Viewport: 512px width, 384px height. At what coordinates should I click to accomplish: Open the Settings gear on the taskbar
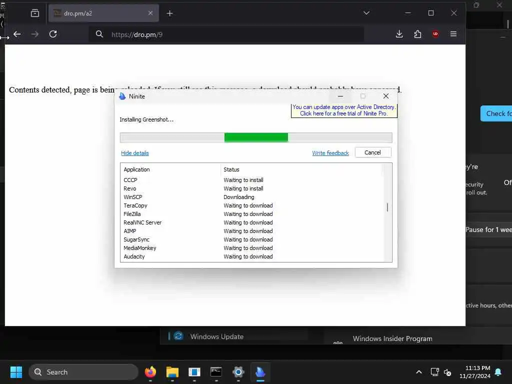pos(238,372)
